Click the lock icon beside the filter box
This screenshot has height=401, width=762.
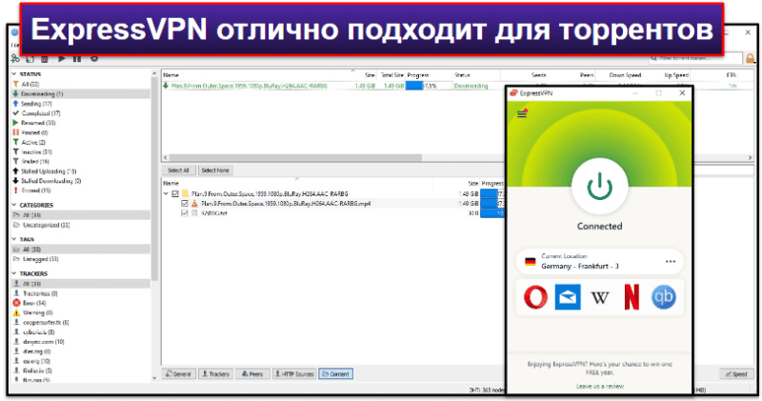pos(751,59)
